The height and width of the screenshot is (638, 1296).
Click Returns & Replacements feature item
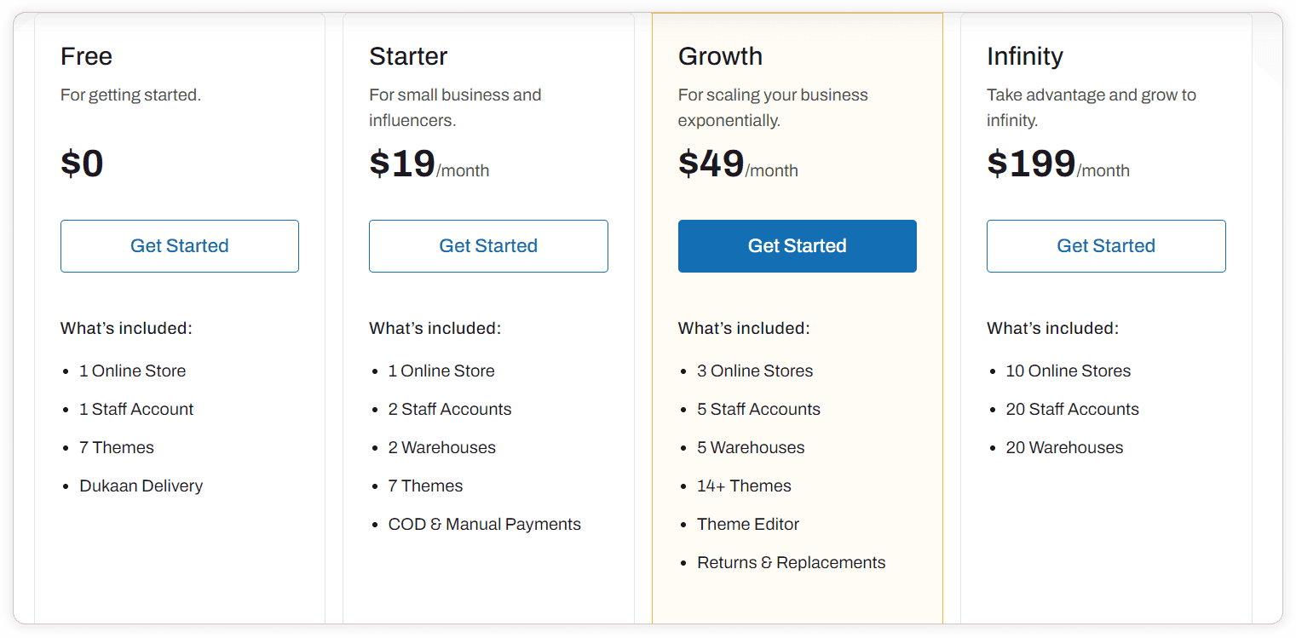[x=791, y=562]
